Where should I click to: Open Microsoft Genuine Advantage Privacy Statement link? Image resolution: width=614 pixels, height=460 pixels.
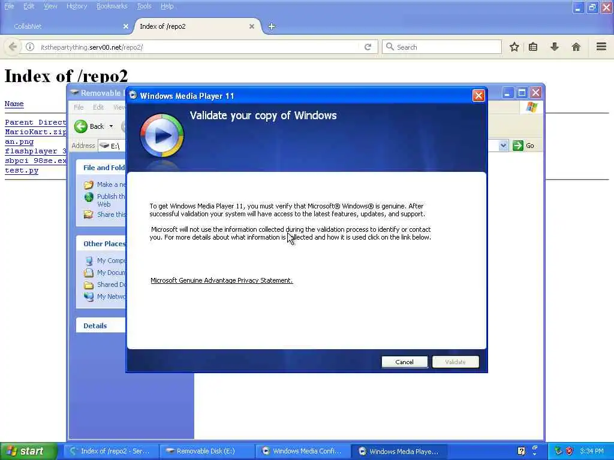(x=222, y=280)
